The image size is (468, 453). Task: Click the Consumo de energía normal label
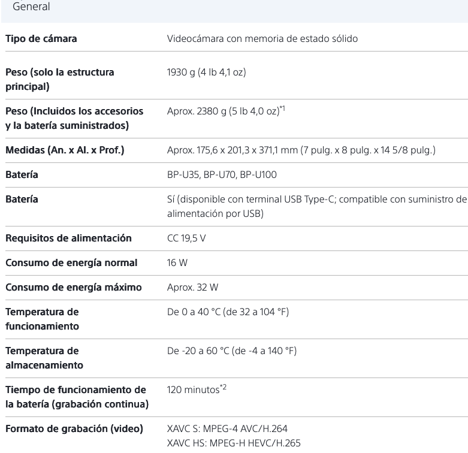71,262
